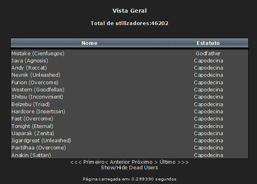Click Fast (Overcome) name link
Viewport: 257px width, 184px height.
[32, 118]
